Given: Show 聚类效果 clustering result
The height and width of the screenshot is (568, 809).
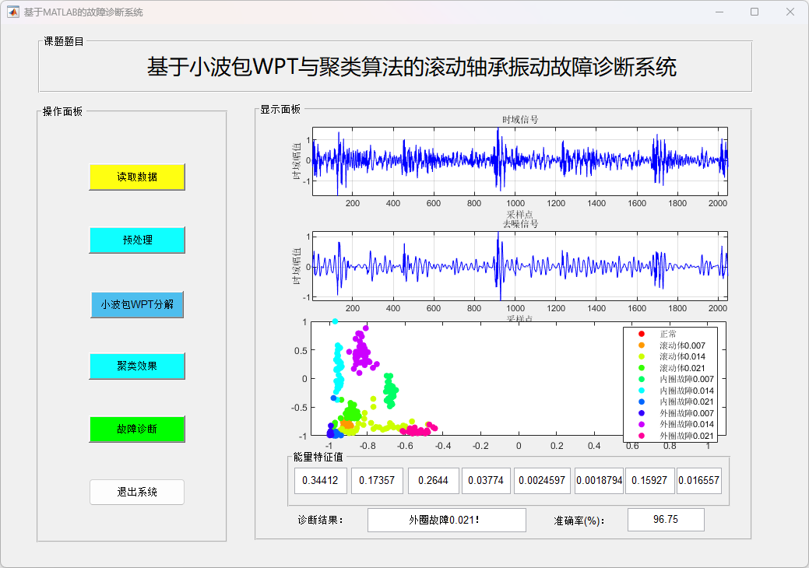Looking at the screenshot, I should point(137,366).
